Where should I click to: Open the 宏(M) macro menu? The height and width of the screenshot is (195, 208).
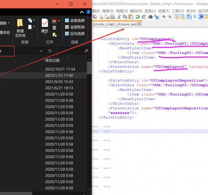point(191,11)
